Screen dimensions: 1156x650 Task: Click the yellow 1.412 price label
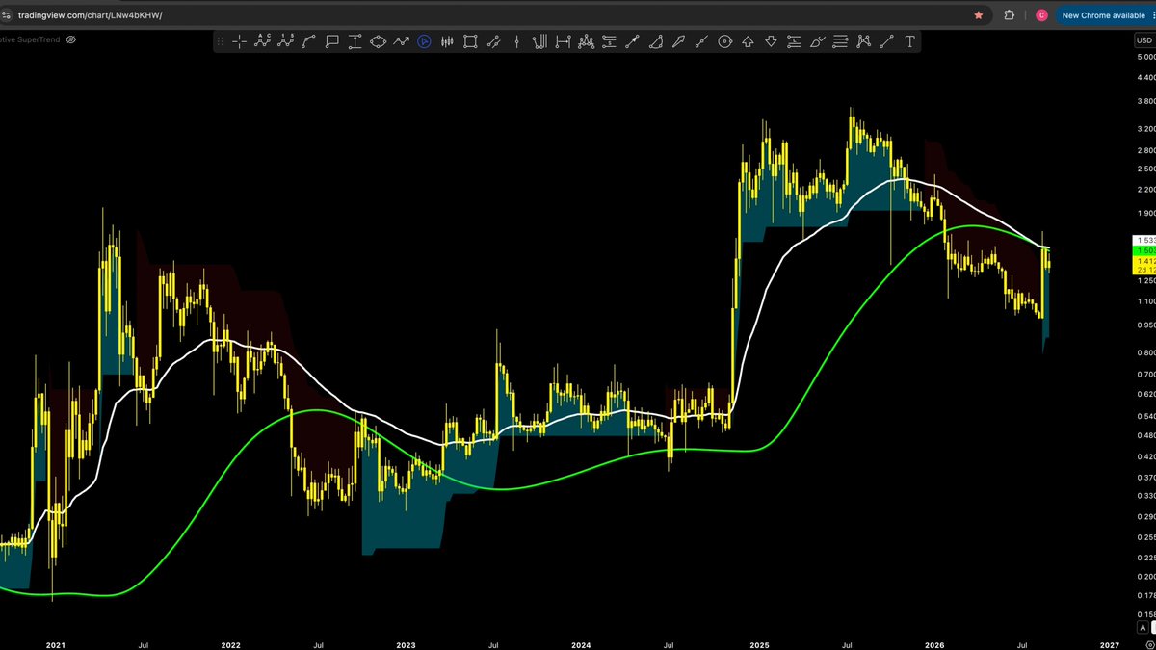pos(1143,261)
